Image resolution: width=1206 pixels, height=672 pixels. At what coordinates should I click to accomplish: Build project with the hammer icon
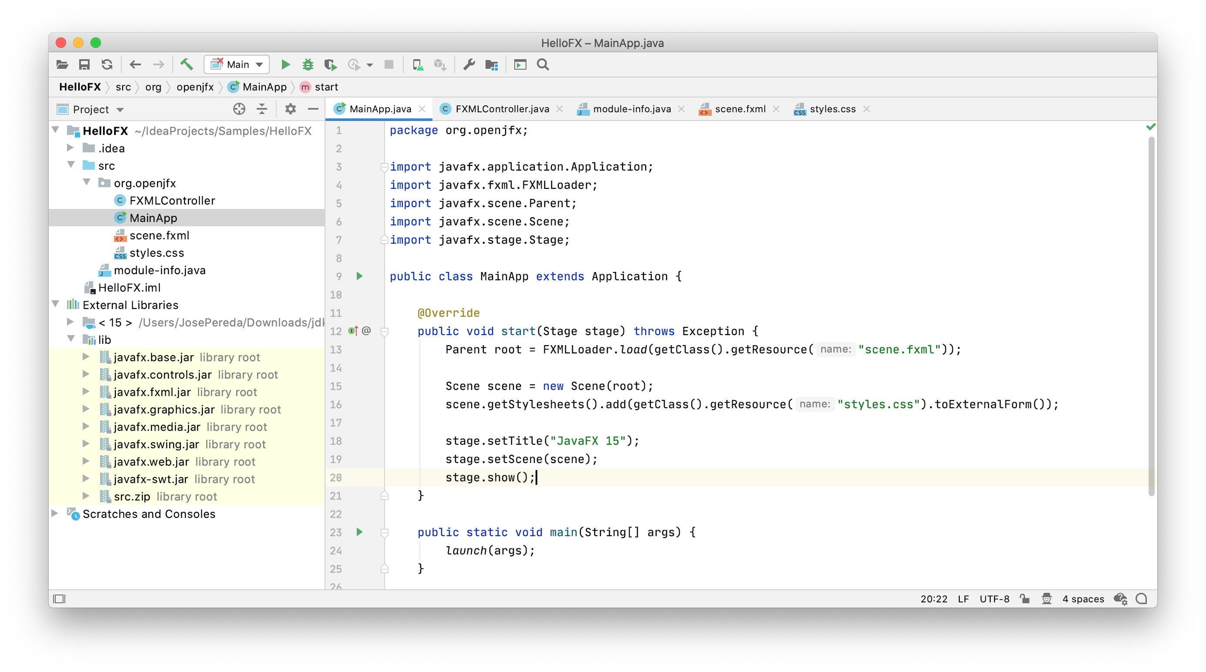[186, 64]
